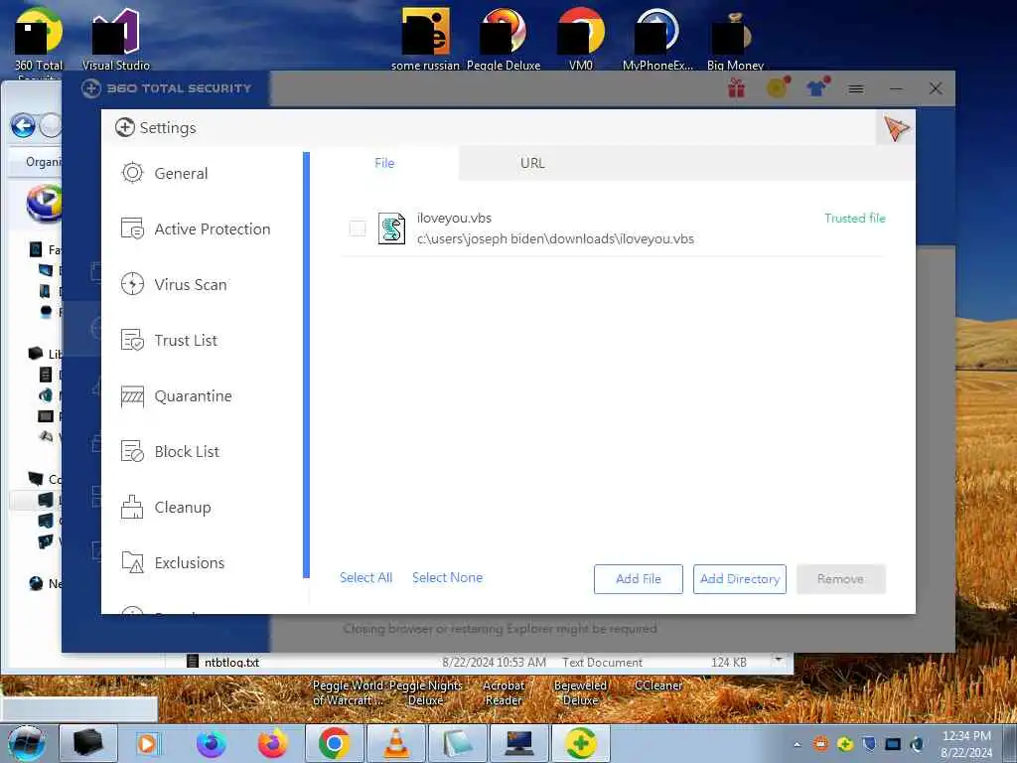Click the gift box icon in title bar
Viewport: 1017px width, 763px height.
(x=736, y=87)
